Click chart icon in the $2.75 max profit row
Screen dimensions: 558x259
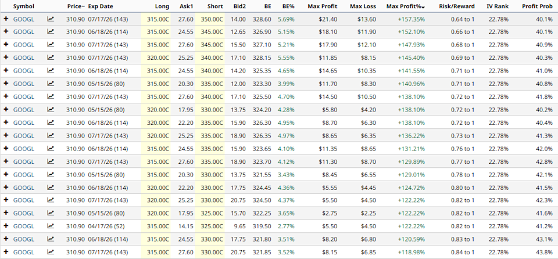[x=51, y=213]
